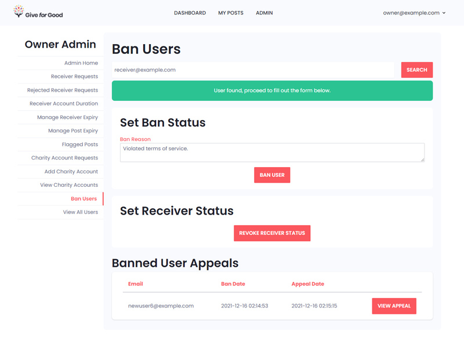Open the owner@example.com account dropdown
The image size is (464, 337).
[414, 13]
